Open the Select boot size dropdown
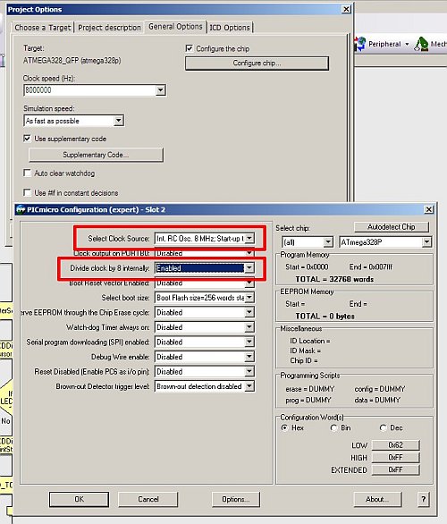447x524 pixels. 249,298
